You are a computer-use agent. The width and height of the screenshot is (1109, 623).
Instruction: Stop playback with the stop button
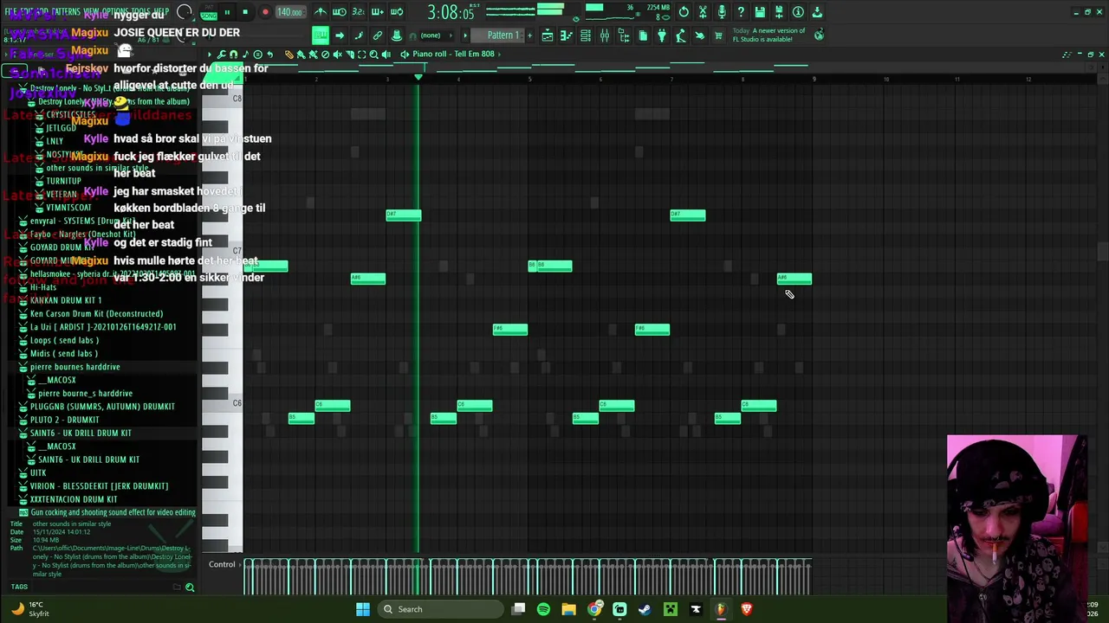[x=245, y=12]
